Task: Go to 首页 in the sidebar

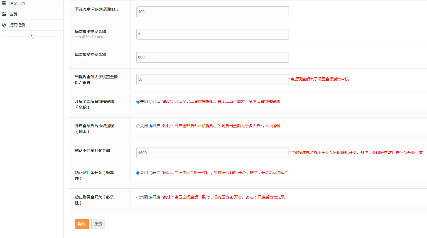Action: coord(13,14)
